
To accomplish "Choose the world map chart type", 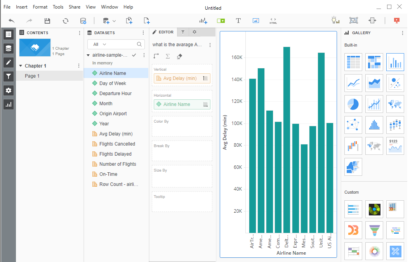I will pos(395,104).
